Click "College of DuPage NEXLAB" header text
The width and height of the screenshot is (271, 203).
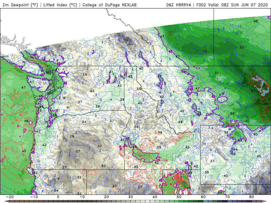(109, 5)
